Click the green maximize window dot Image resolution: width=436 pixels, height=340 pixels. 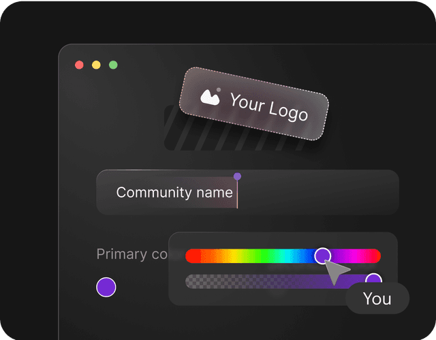click(113, 65)
